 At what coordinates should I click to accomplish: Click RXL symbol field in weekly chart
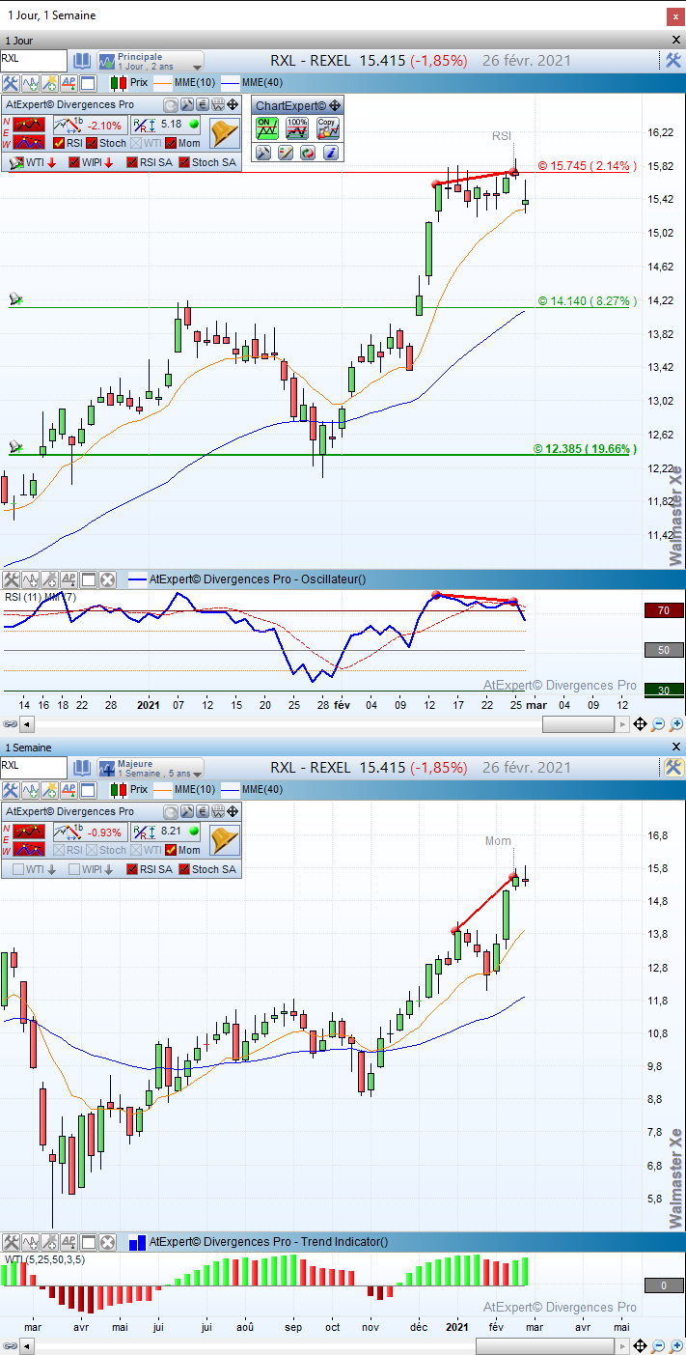pos(34,767)
